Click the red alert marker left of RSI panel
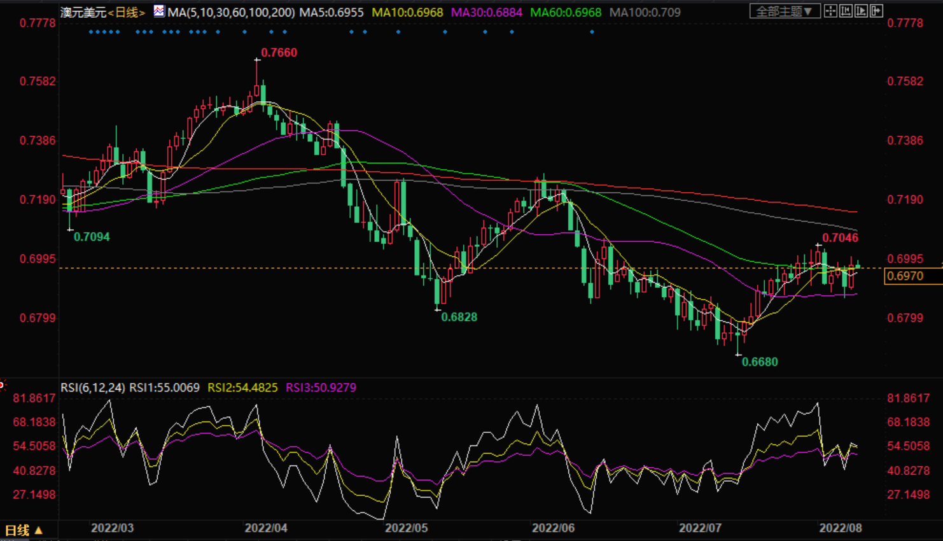943x541 pixels. tap(2, 384)
